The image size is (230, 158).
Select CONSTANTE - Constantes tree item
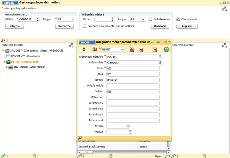click(x=26, y=56)
